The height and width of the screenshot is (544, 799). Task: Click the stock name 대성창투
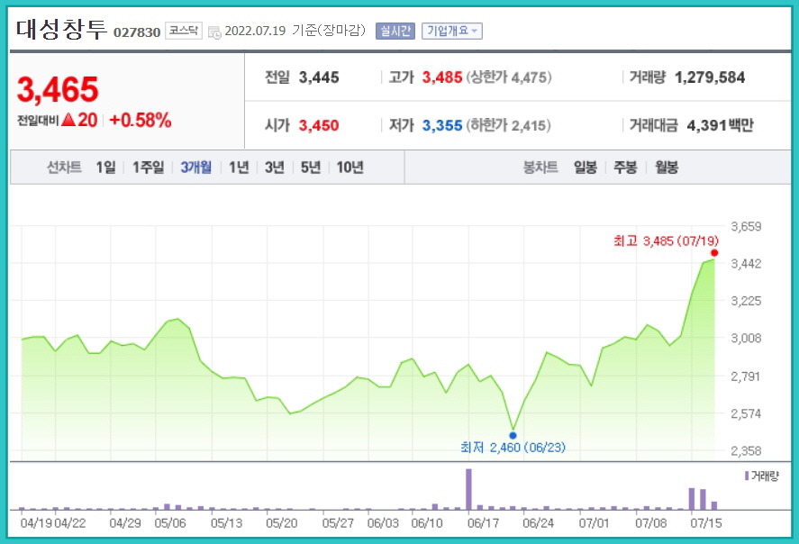61,29
